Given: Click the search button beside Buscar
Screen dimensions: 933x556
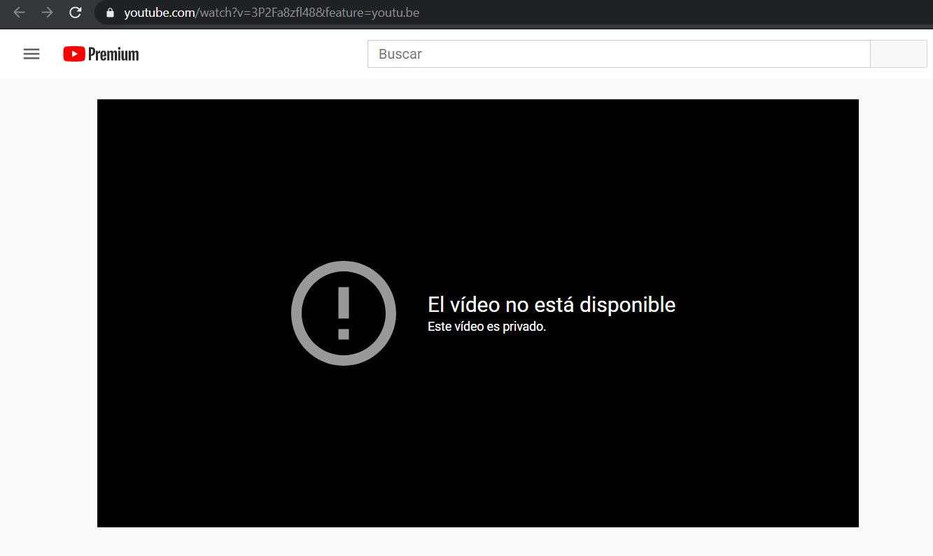Looking at the screenshot, I should point(899,54).
